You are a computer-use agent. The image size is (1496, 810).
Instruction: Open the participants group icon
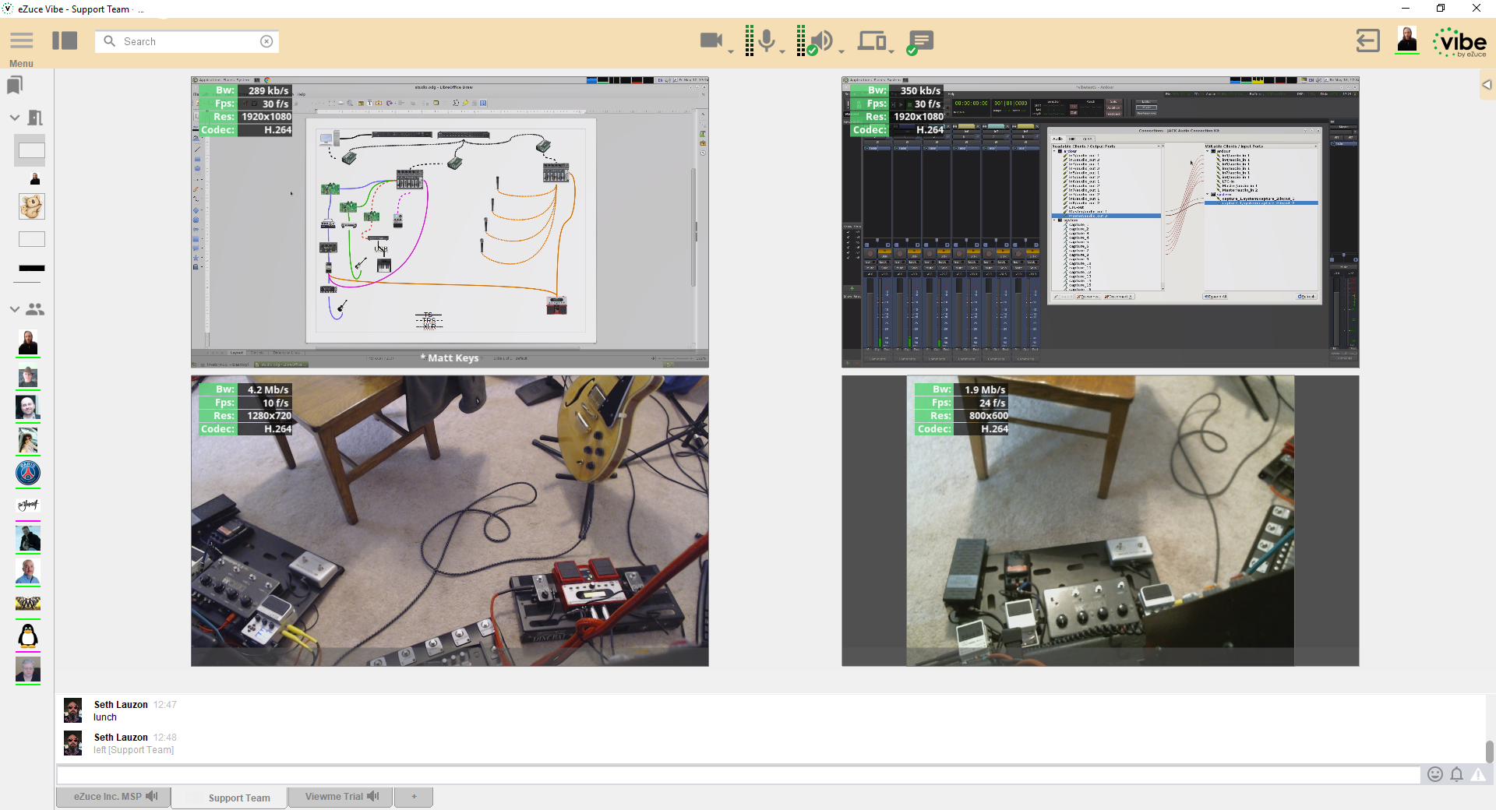pos(35,309)
